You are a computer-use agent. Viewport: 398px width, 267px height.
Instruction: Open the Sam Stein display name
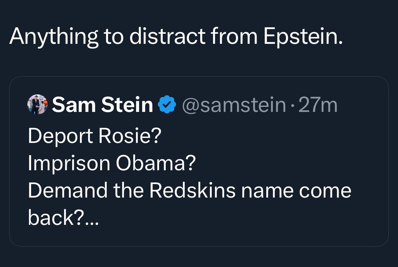(x=103, y=105)
